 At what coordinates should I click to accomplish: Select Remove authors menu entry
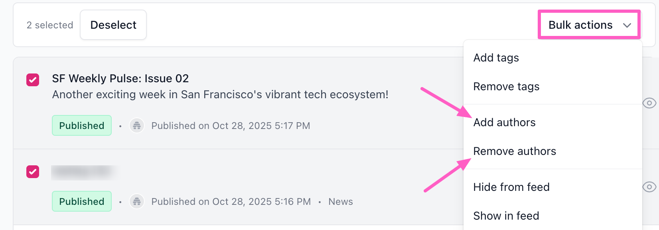click(514, 151)
